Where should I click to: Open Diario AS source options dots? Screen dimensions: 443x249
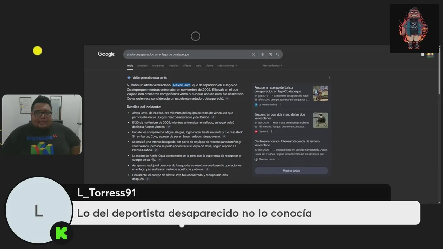(x=271, y=132)
